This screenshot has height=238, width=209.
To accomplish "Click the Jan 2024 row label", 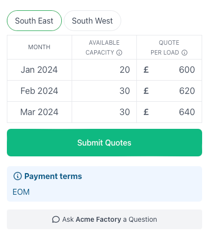I will pos(39,70).
